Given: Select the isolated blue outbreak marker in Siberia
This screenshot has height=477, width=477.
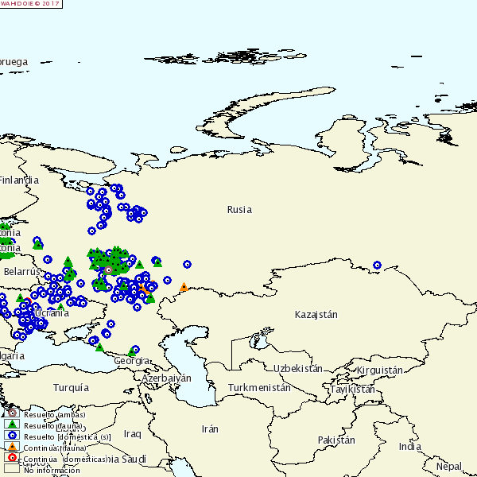Looking at the screenshot, I should (377, 266).
